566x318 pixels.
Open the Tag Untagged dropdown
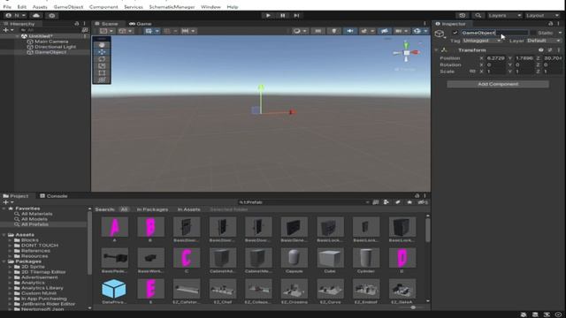(482, 41)
